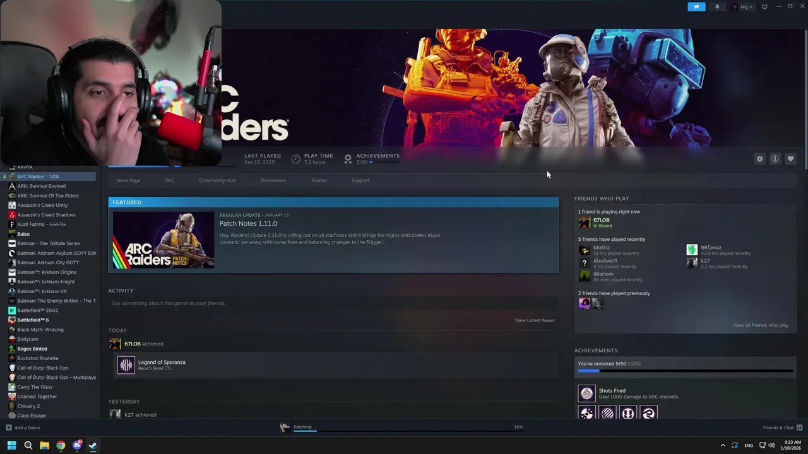Viewport: 808px width, 454px height.
Task: Click View Latest News
Action: [x=534, y=320]
